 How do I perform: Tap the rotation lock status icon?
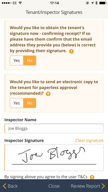[88, 3]
